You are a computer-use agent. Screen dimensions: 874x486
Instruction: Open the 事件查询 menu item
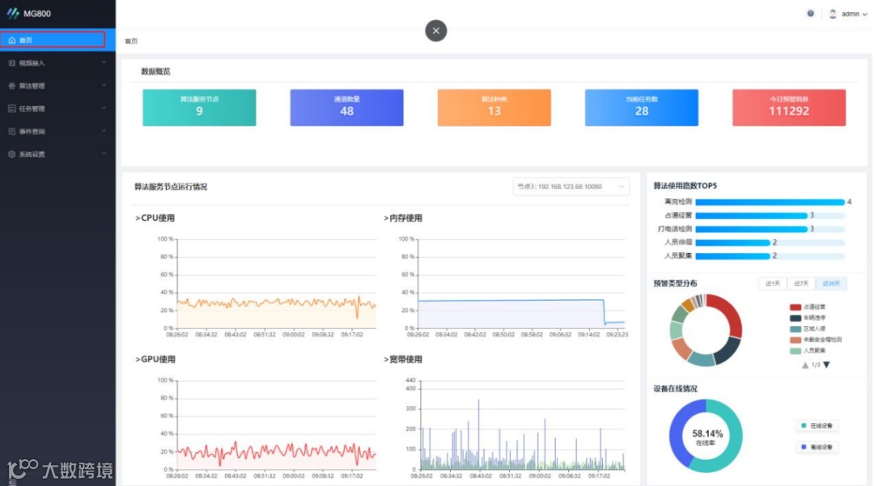[57, 131]
